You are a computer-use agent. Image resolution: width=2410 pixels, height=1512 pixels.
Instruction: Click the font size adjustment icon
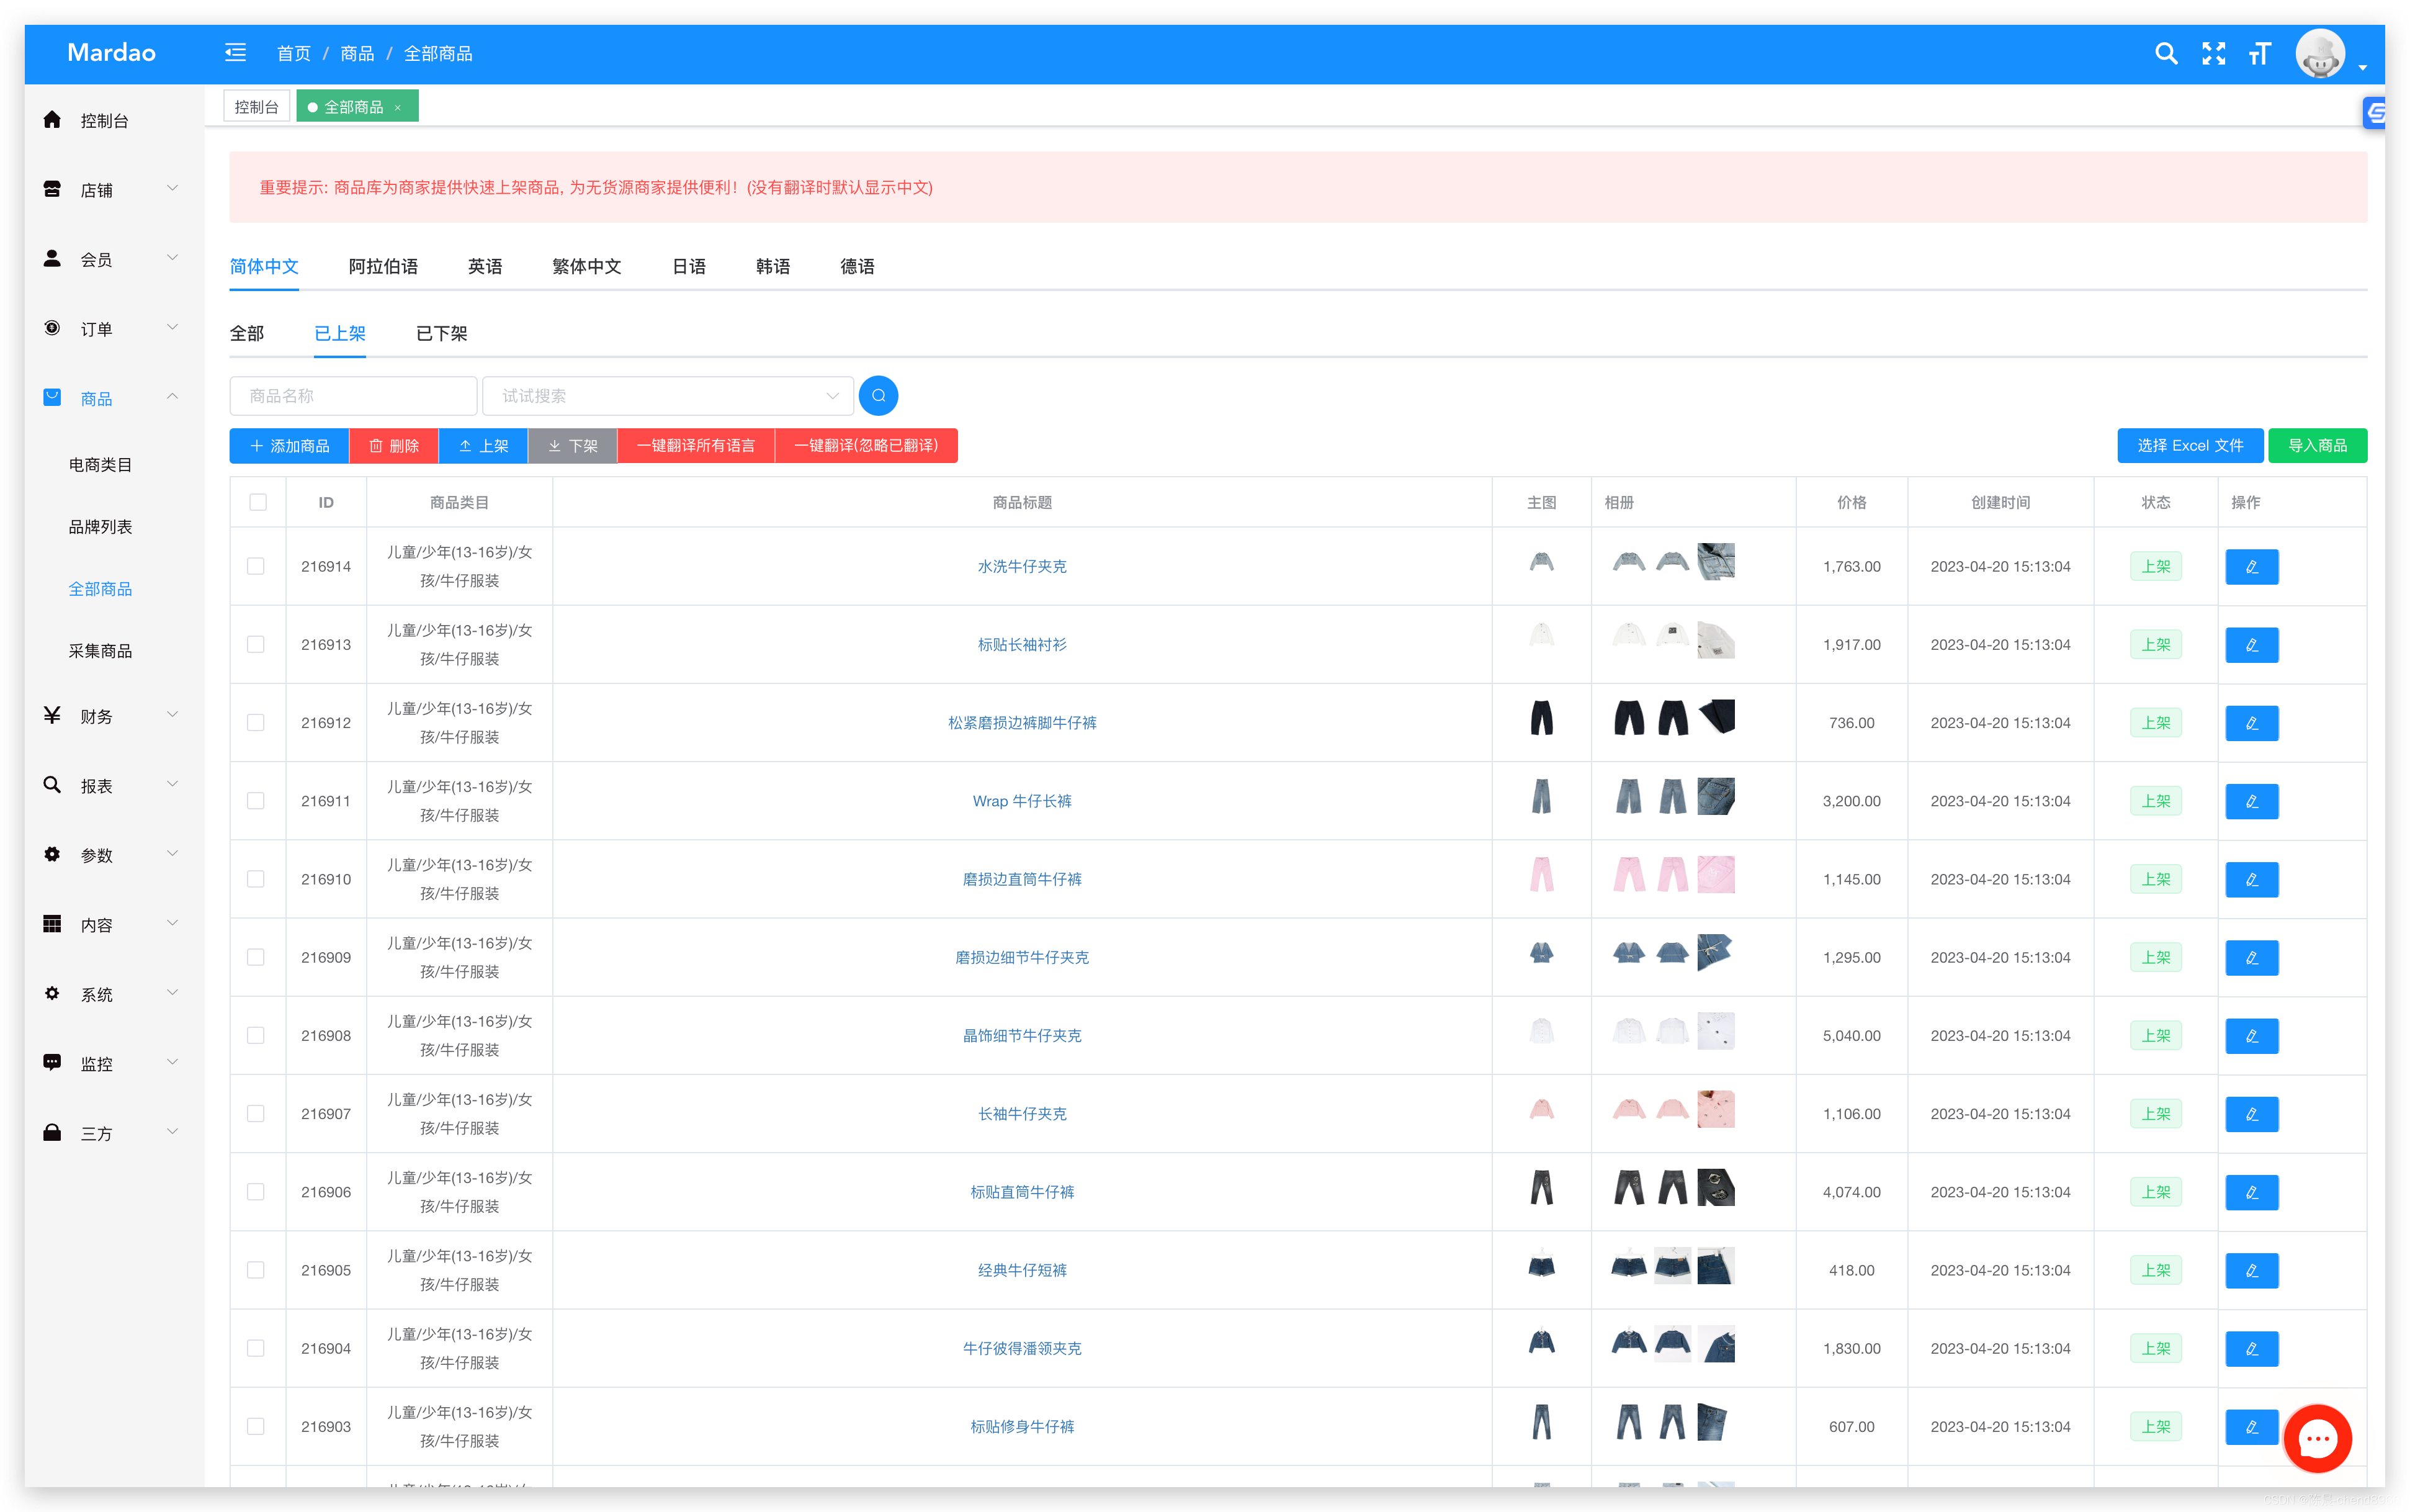click(2259, 54)
